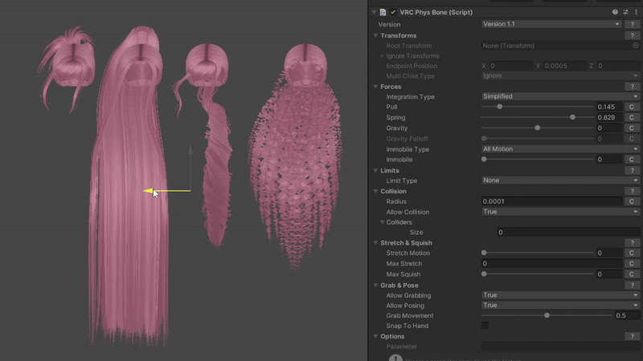Open the Allow Grabbing dropdown
This screenshot has height=361, width=643.
[551, 295]
